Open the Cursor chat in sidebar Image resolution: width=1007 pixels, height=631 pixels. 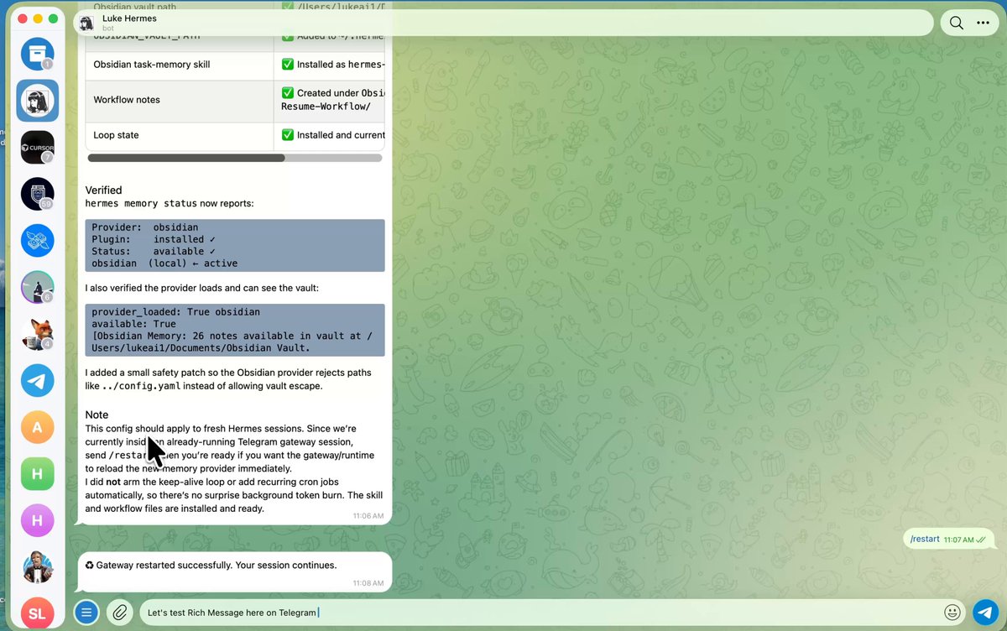pos(37,148)
